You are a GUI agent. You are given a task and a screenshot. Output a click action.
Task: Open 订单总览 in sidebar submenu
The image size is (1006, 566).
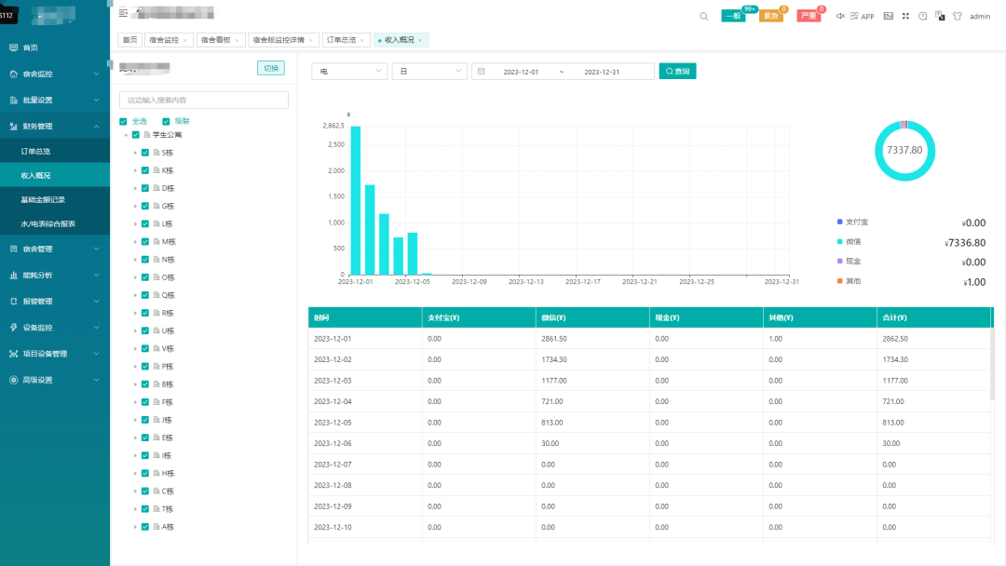click(55, 152)
